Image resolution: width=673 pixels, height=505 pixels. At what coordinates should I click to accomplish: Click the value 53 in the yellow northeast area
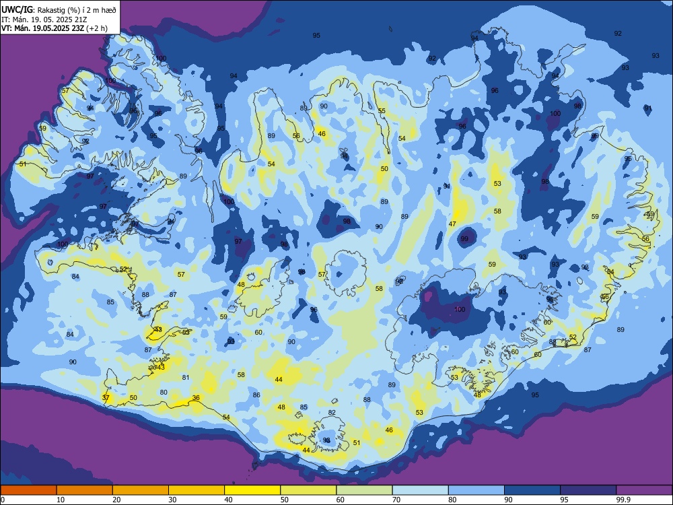coord(497,183)
